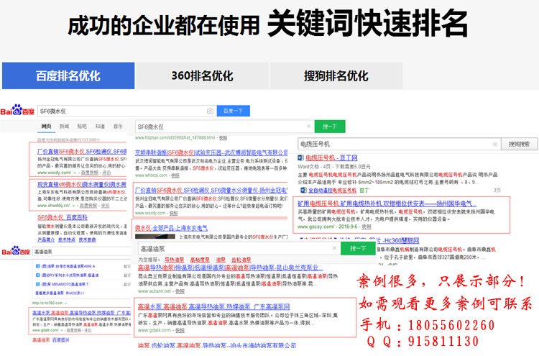Click 快照 next to www.wscdy.com in 360 results
Image resolution: width=539 pixels, height=356 pixels.
[174, 213]
